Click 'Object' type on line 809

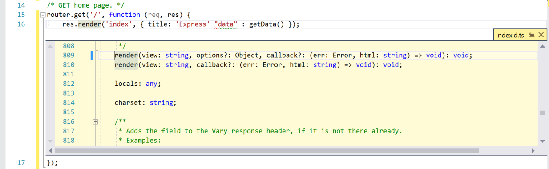pyautogui.click(x=246, y=55)
